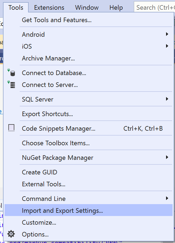The width and height of the screenshot is (175, 243).
Task: Choose Get Tools and Features
Action: (89, 20)
